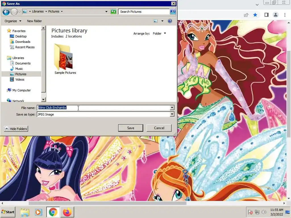Click the "2 locations" link

tap(74, 36)
